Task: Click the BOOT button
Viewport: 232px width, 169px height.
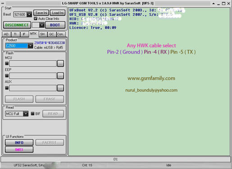Action: point(55,25)
